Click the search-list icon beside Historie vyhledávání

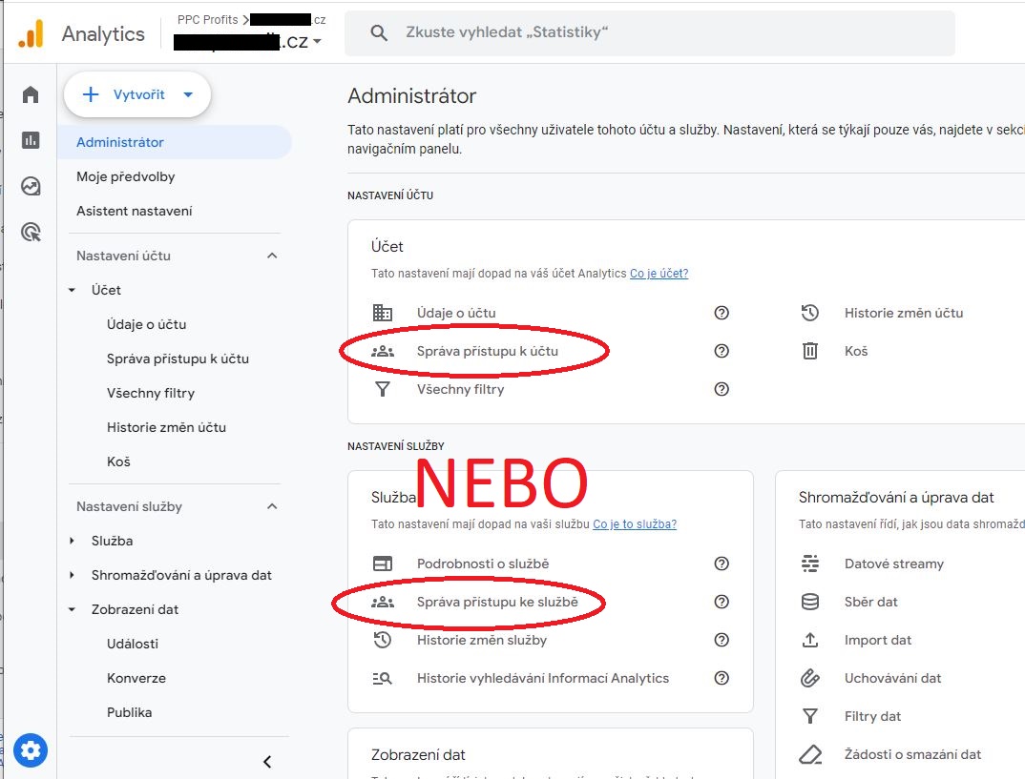click(x=383, y=679)
